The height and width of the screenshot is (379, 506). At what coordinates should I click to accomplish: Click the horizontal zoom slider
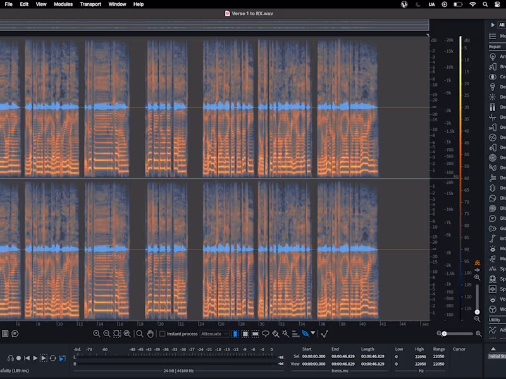445,334
